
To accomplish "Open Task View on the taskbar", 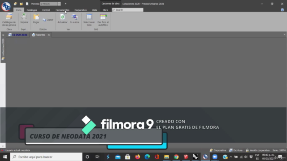I will point(97,157).
